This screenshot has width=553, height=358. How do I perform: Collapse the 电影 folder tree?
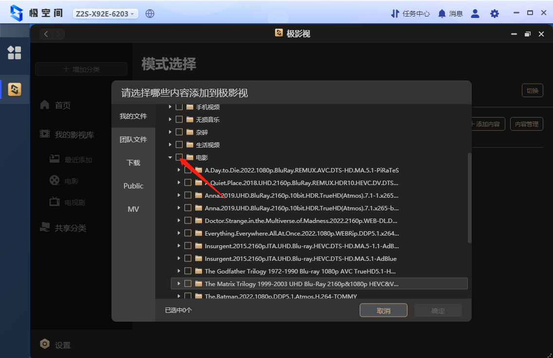click(170, 157)
